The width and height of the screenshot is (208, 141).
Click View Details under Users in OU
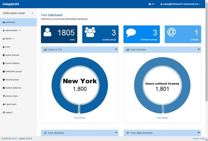[79, 118]
